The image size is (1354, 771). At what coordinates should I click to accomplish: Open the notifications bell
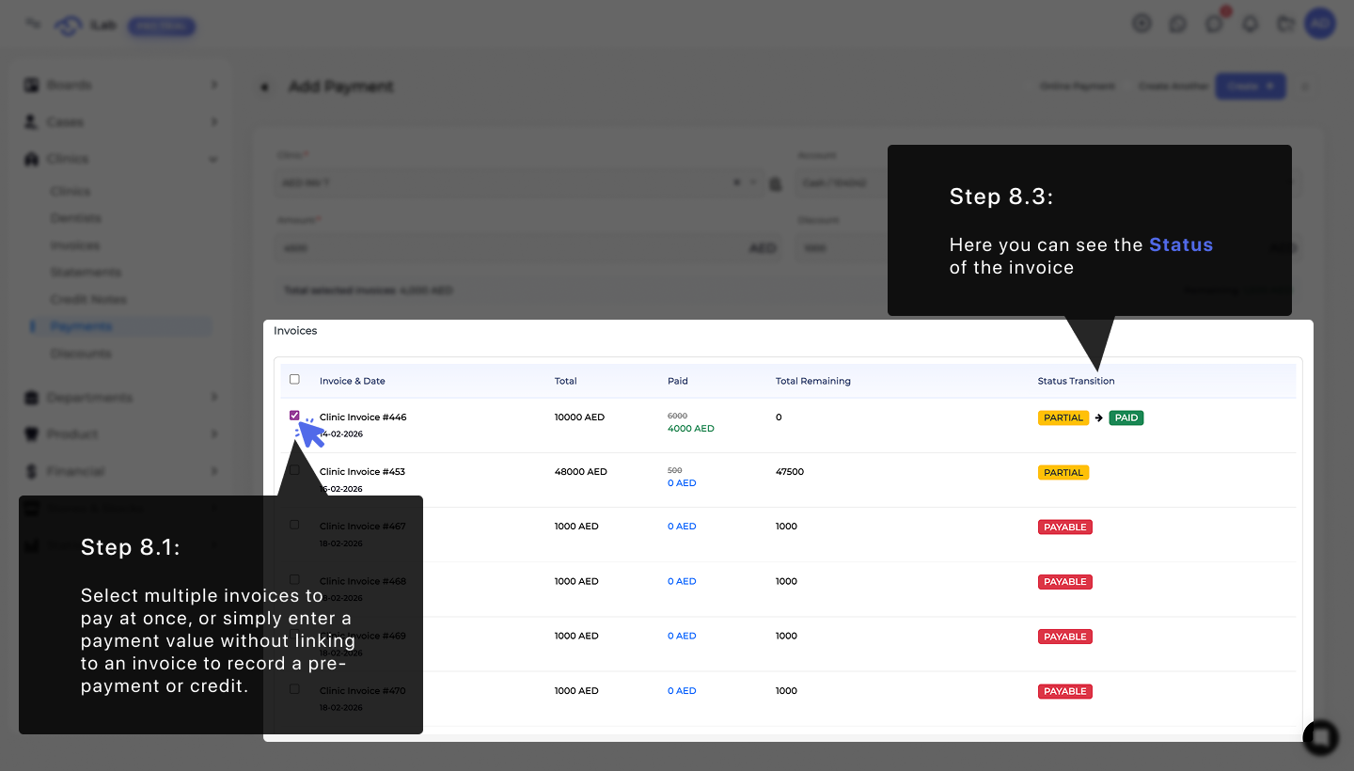1250,24
